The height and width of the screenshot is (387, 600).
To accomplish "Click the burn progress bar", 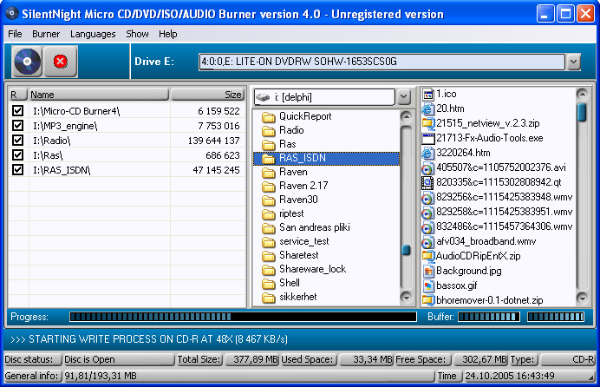I will coord(231,317).
